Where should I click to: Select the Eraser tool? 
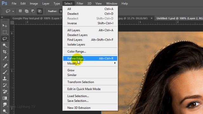tap(5, 92)
